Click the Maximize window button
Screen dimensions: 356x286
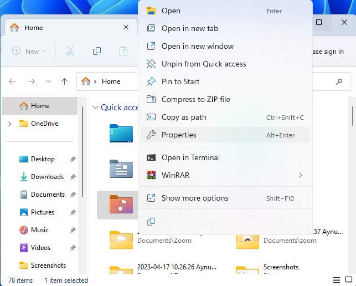(319, 22)
